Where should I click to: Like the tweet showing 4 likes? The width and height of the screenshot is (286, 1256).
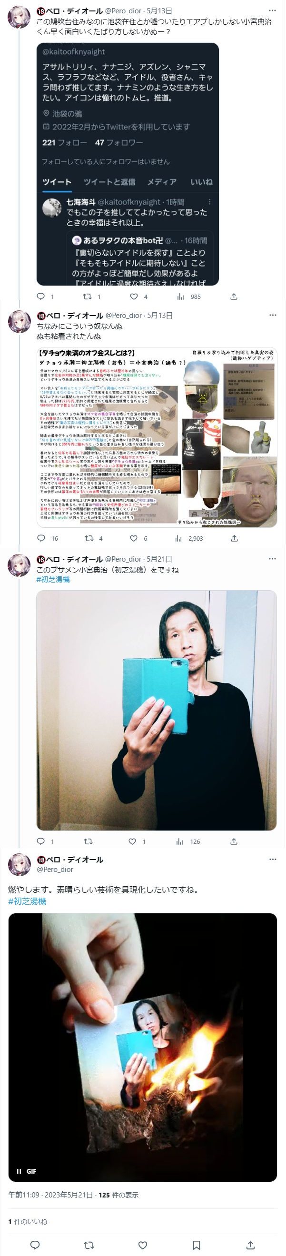tap(134, 297)
